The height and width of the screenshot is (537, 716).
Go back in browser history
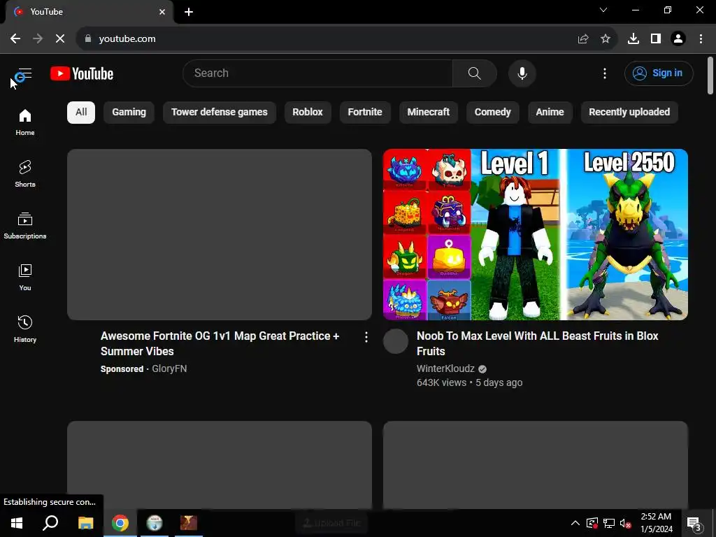pos(15,39)
